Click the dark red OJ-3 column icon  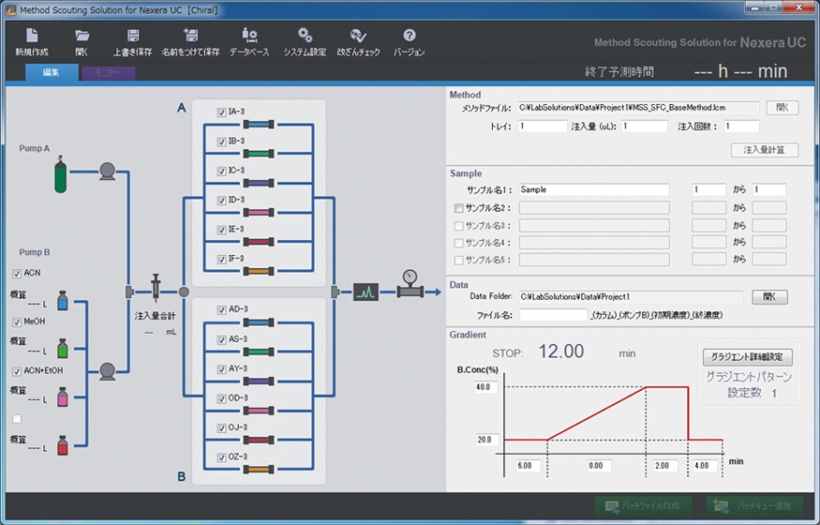click(x=259, y=441)
